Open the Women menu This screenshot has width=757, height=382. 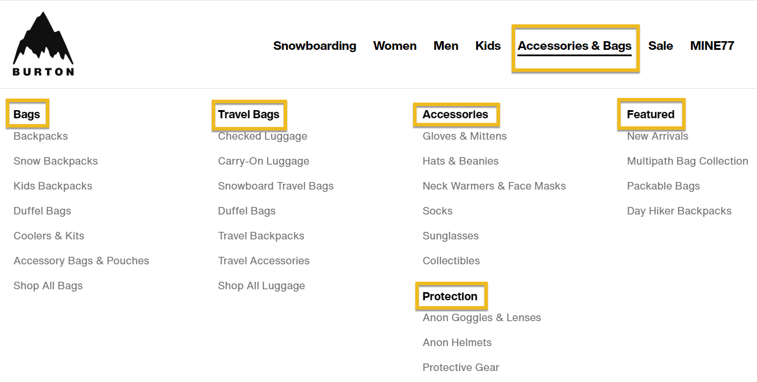pyautogui.click(x=395, y=46)
